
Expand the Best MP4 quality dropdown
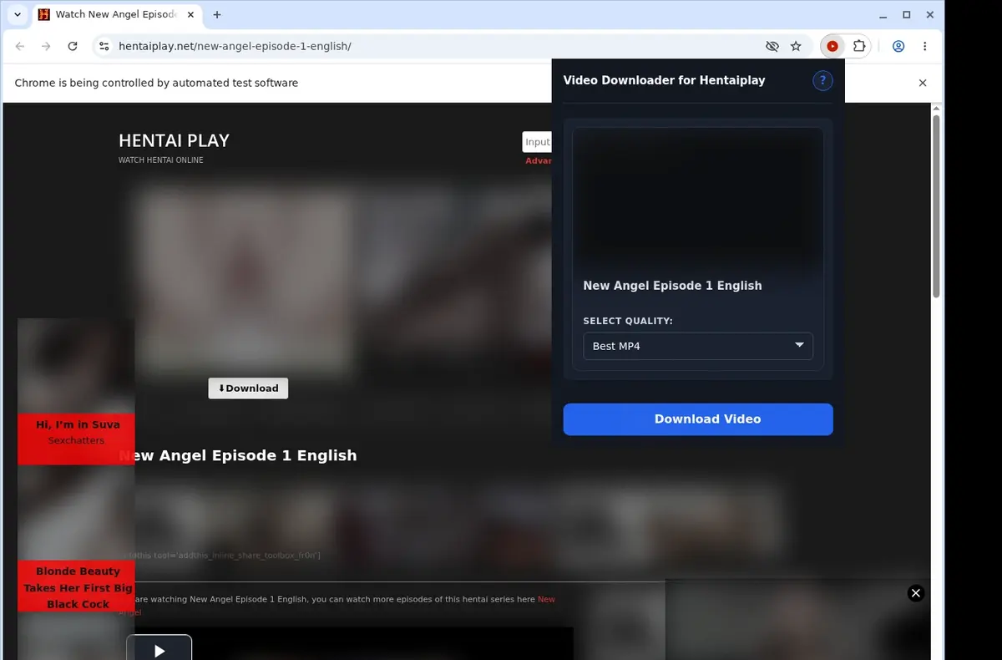[x=697, y=346]
